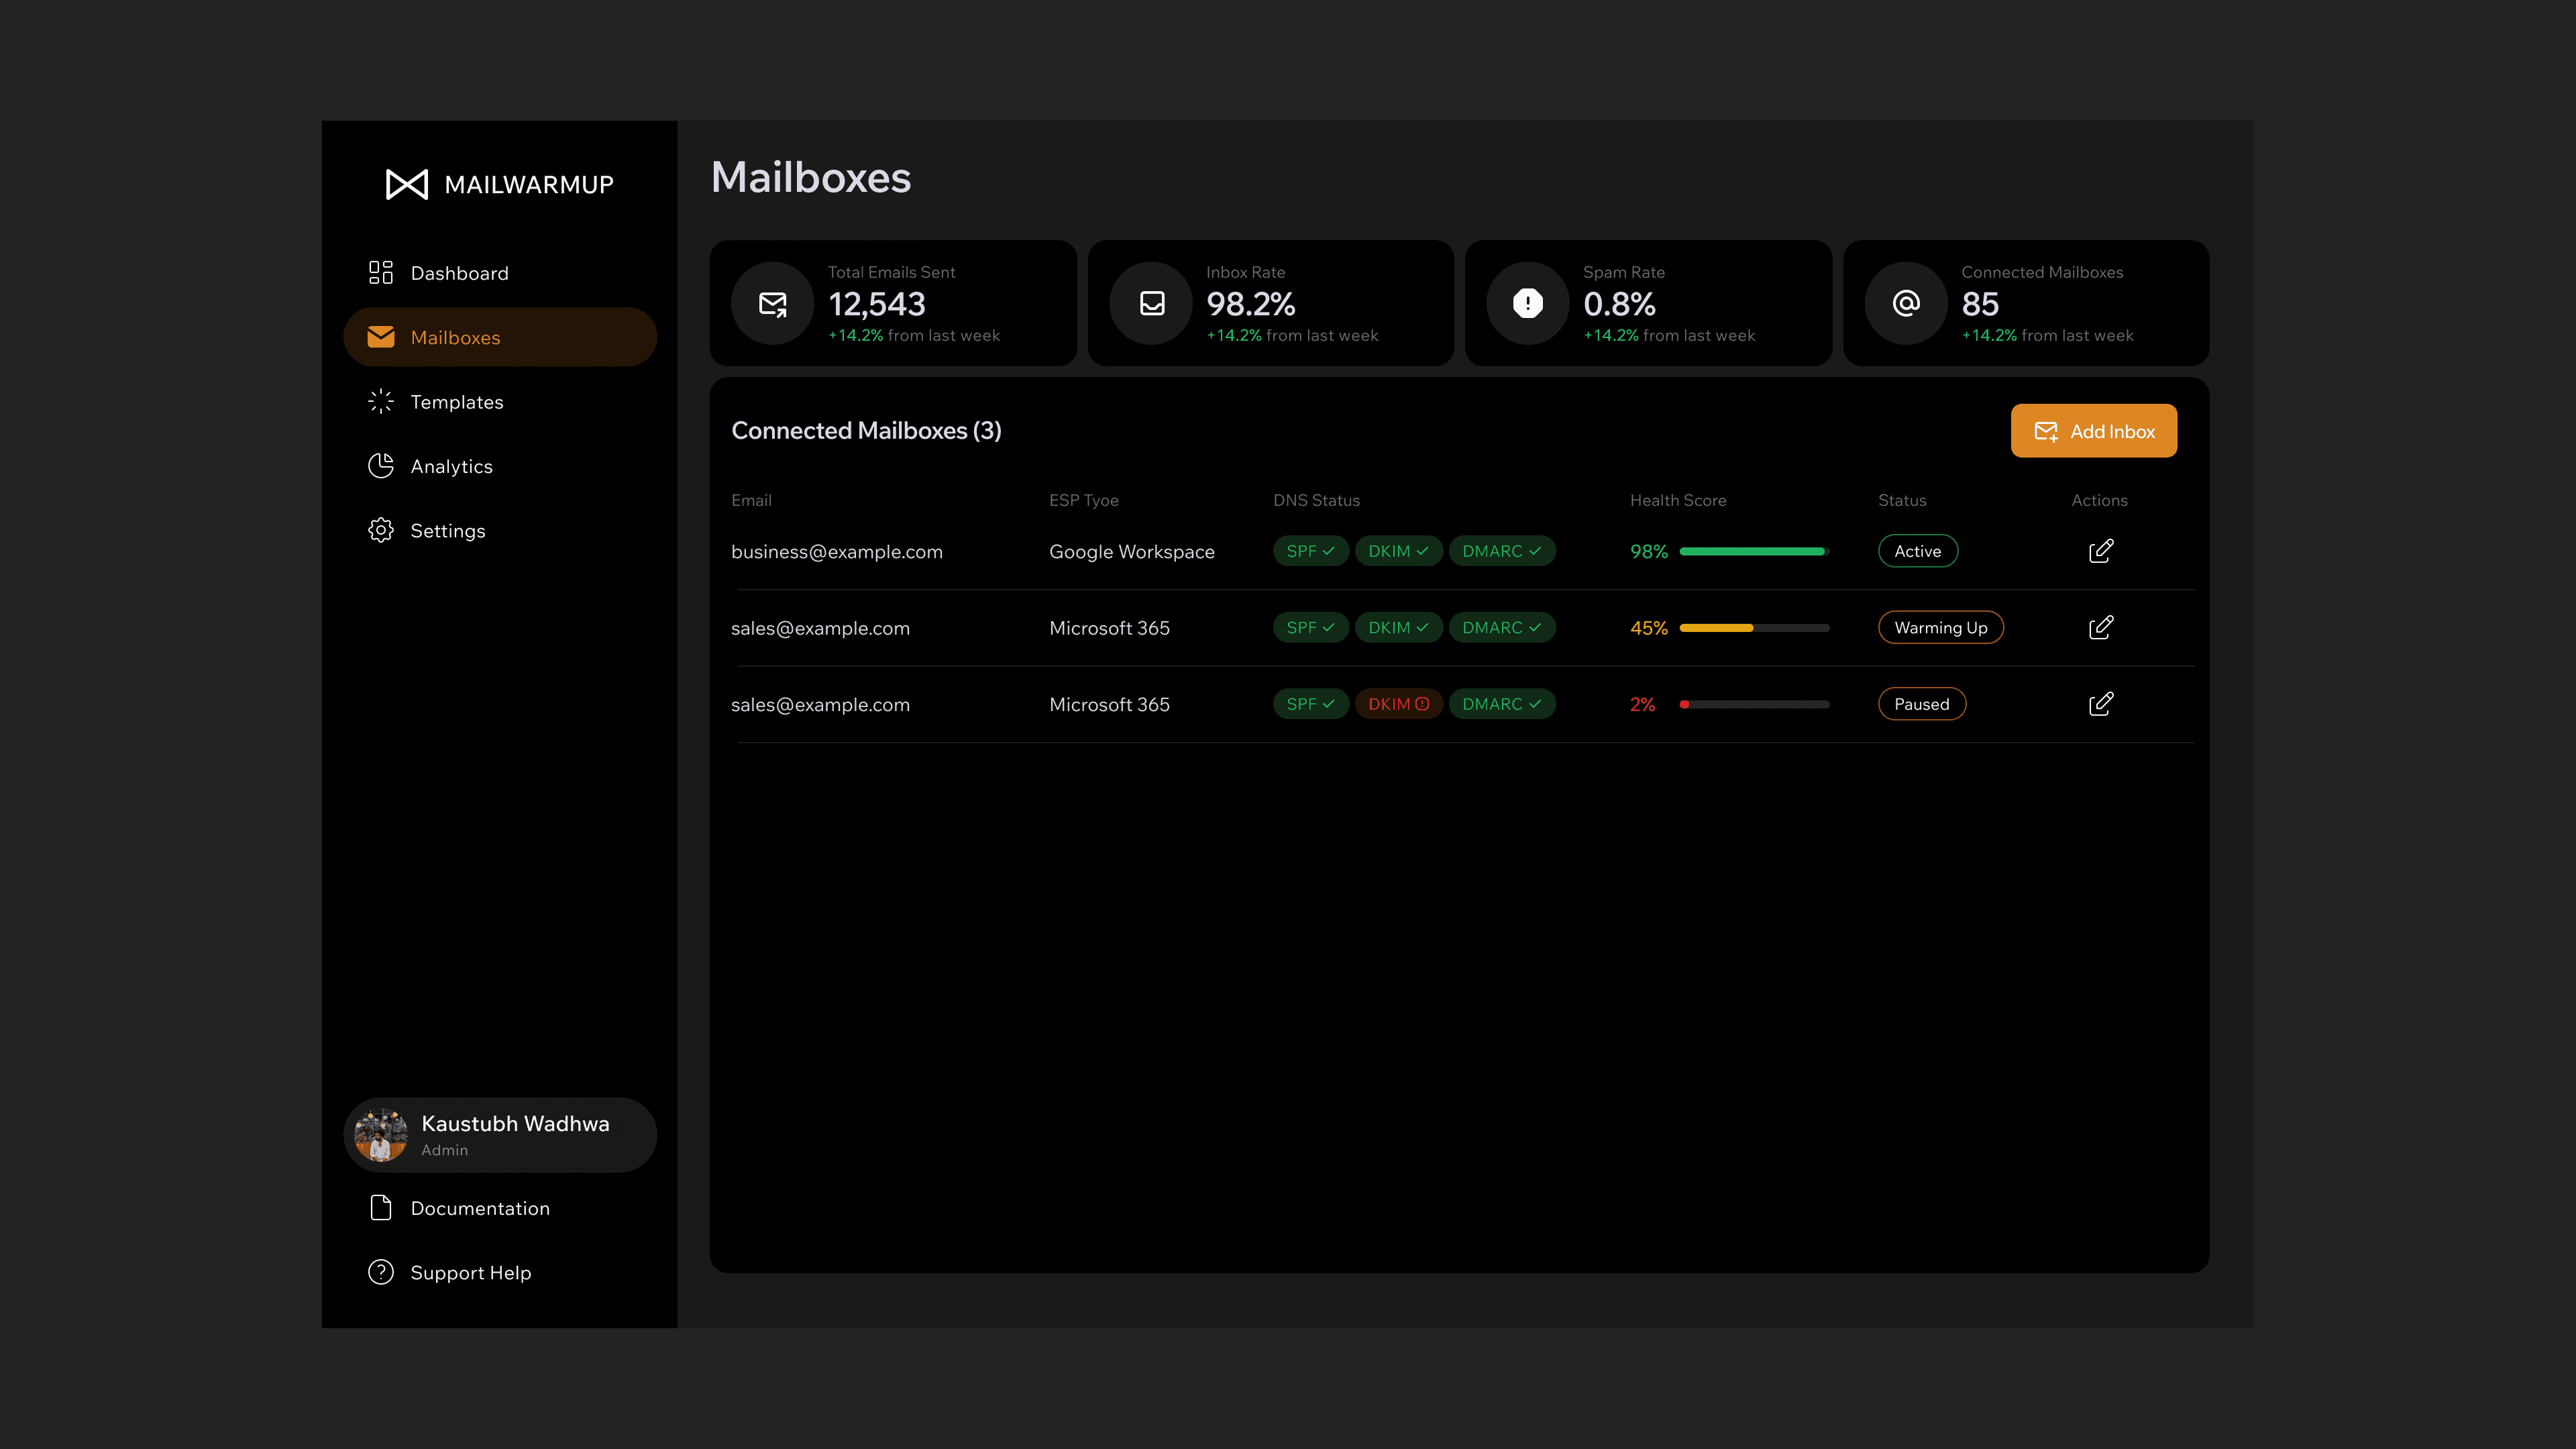Click the MailWarmup logo icon

click(x=406, y=184)
